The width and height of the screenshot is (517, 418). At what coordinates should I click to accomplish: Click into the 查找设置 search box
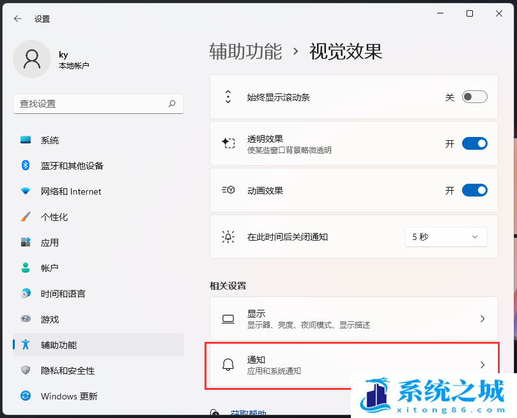point(98,104)
